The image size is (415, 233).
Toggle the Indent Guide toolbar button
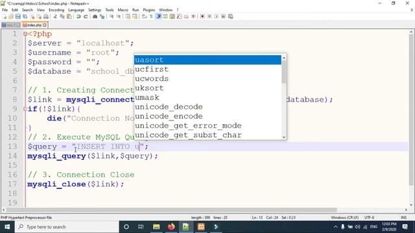pyautogui.click(x=158, y=17)
